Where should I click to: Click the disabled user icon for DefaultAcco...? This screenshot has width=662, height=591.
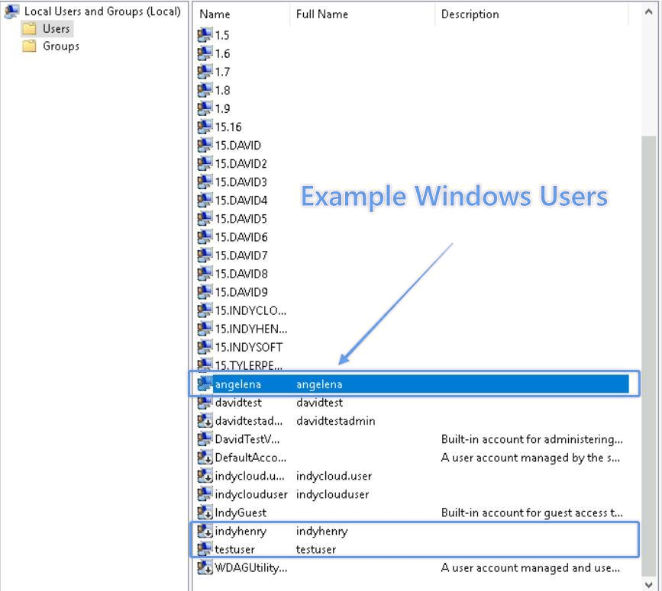coord(205,458)
